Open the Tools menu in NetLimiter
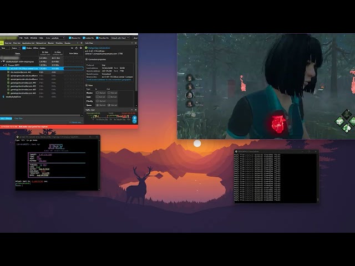 pyautogui.click(x=26, y=38)
